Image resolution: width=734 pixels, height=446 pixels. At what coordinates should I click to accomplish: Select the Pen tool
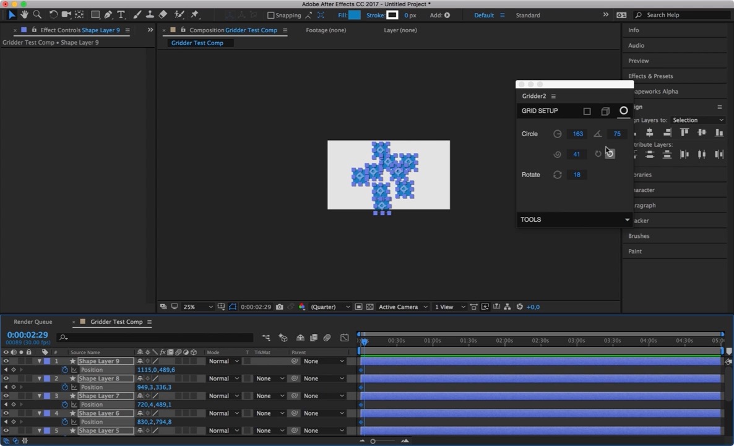tap(108, 15)
